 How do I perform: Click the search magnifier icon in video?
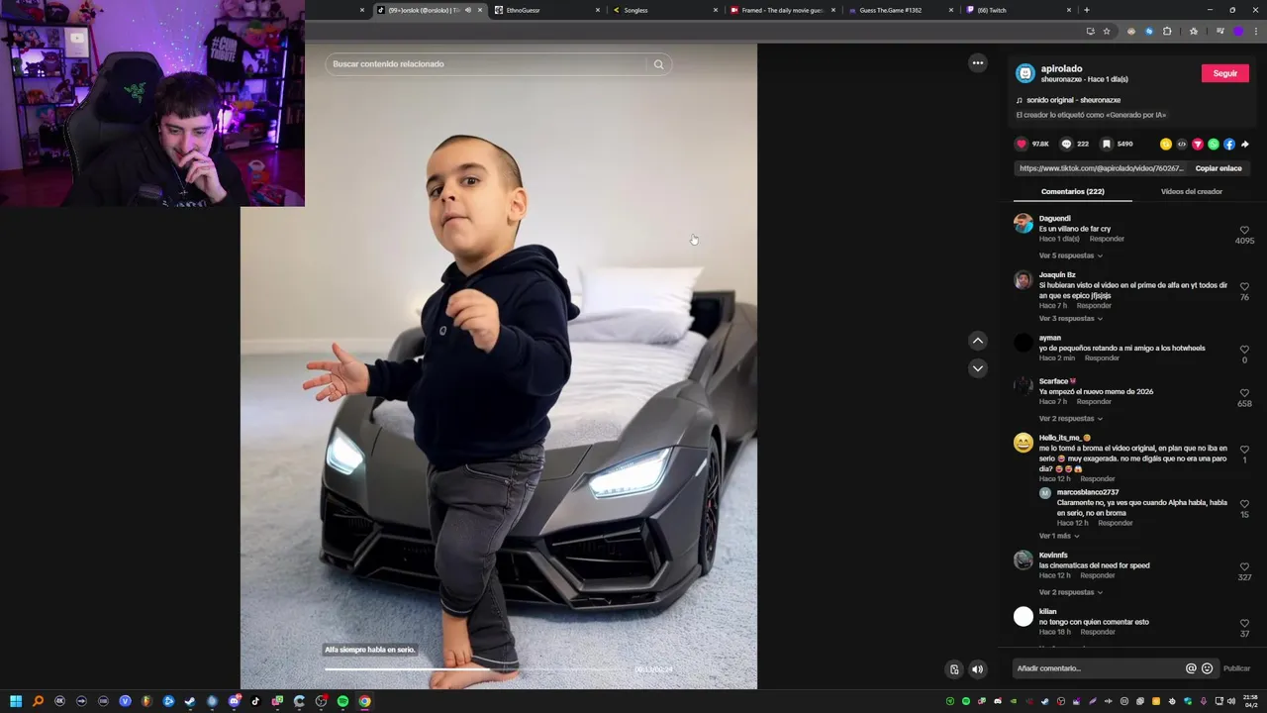(658, 64)
